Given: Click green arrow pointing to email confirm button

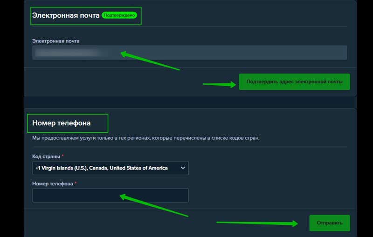Looking at the screenshot, I should [219, 84].
